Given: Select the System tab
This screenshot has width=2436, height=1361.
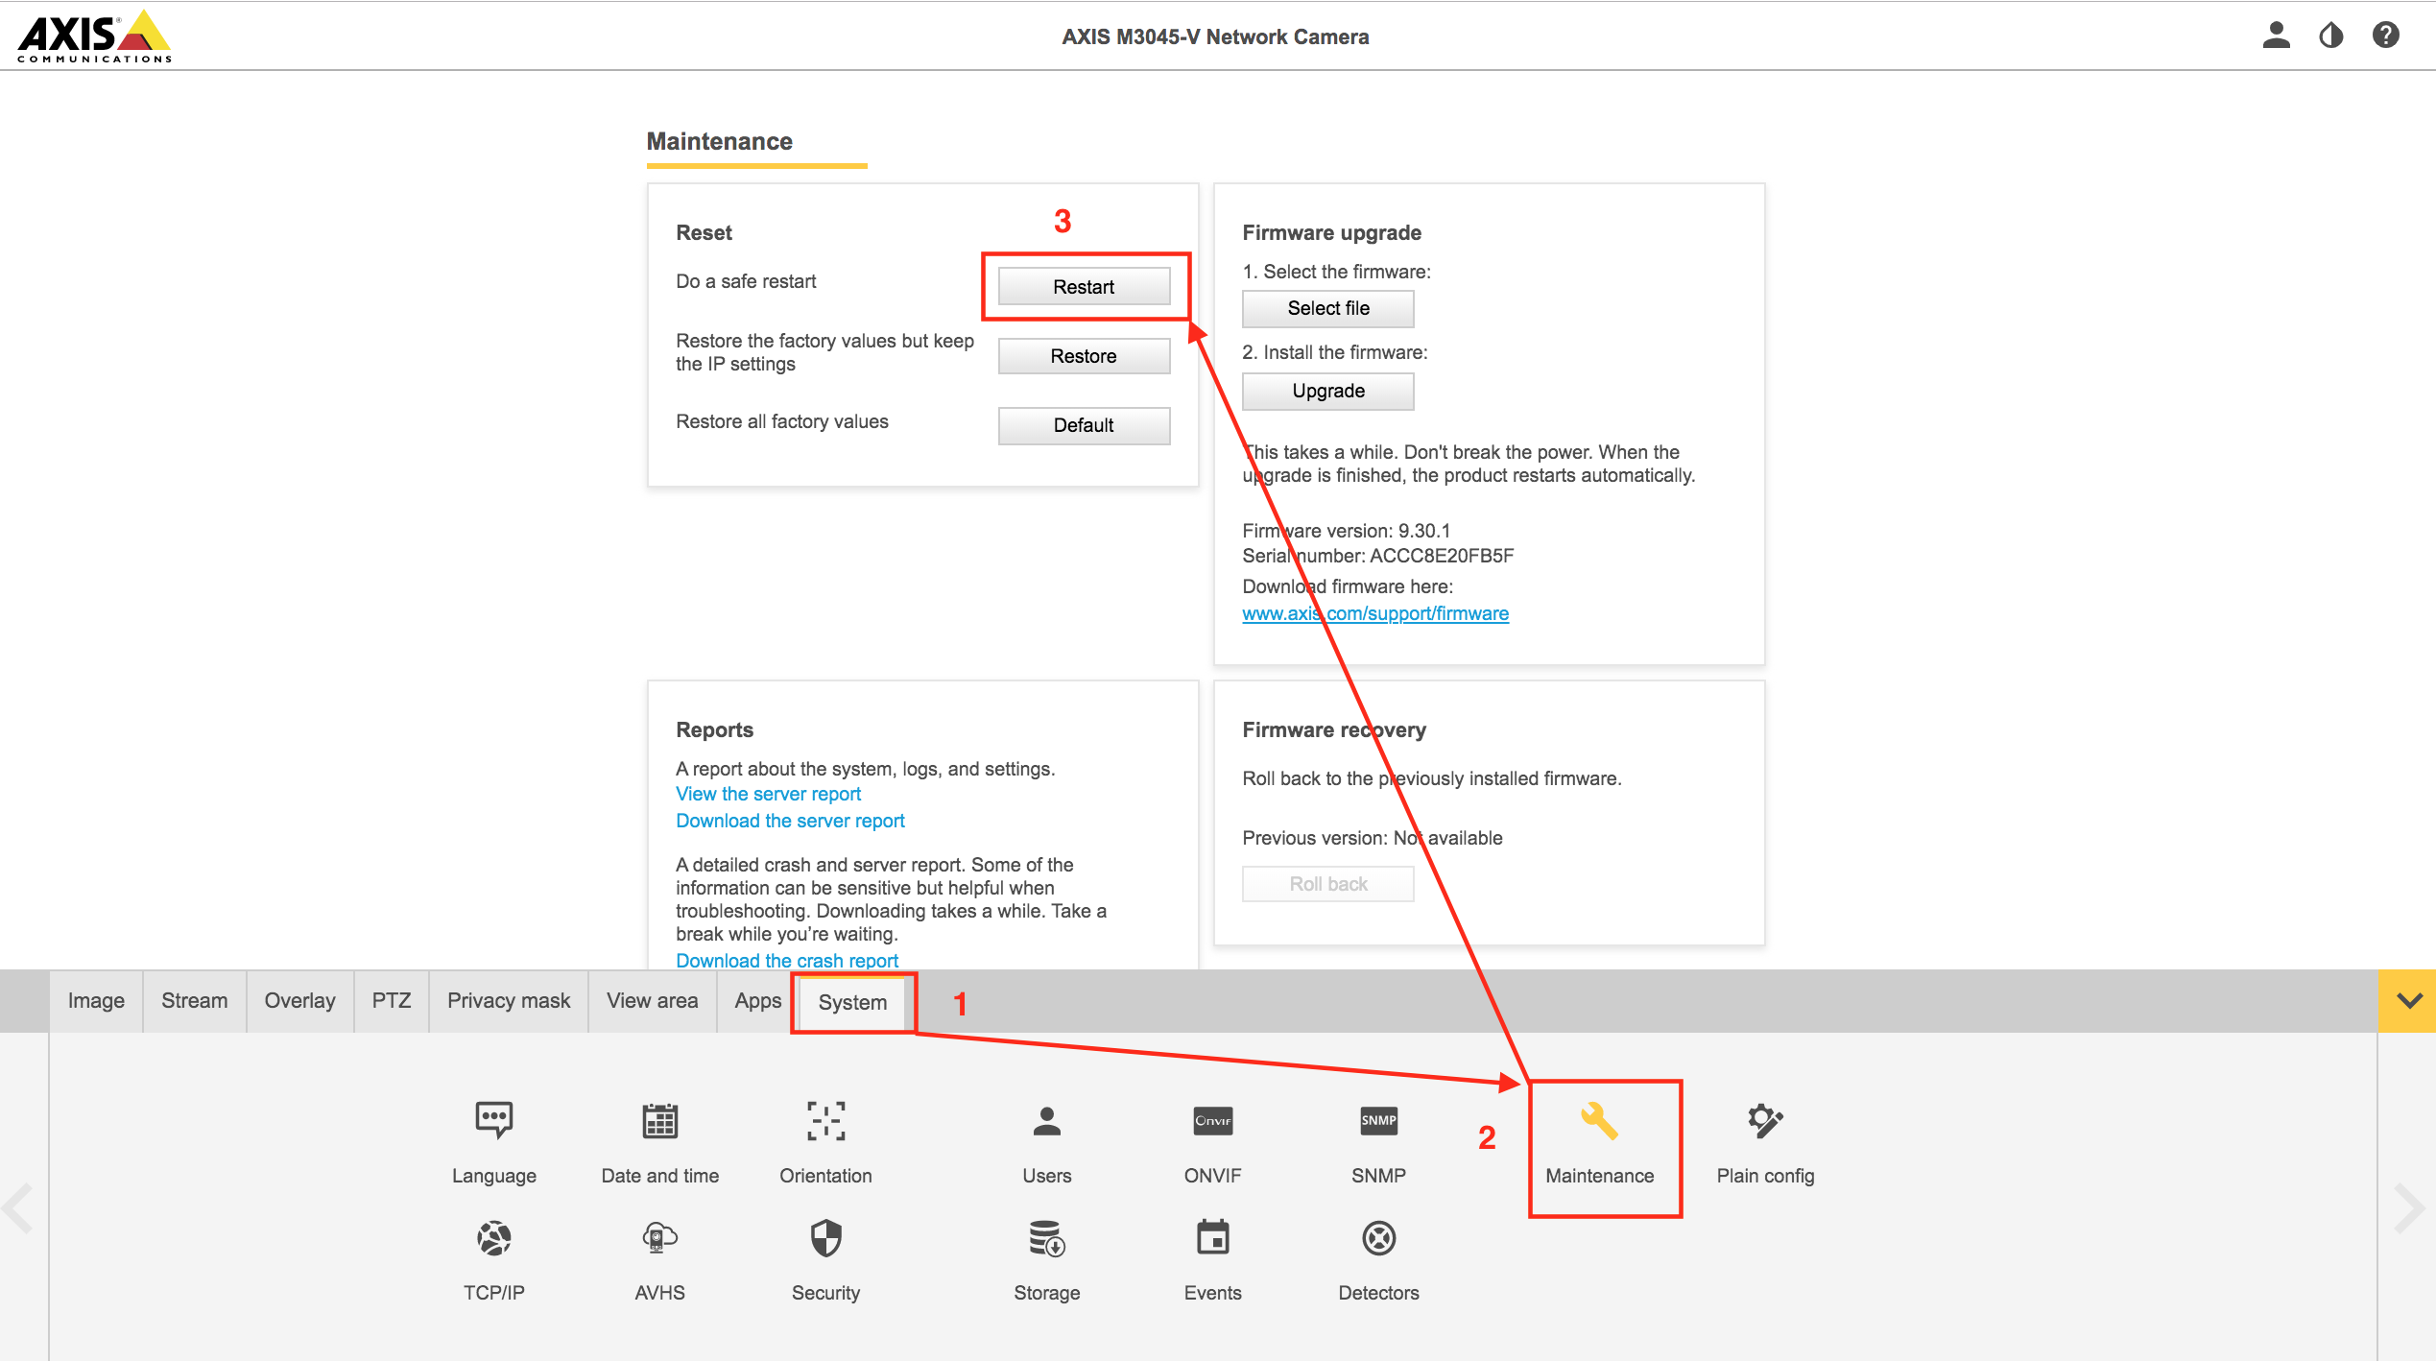Looking at the screenshot, I should pyautogui.click(x=853, y=1002).
